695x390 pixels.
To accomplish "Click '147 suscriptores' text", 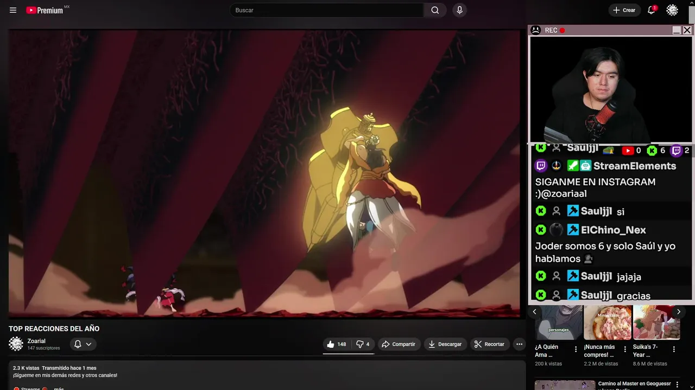I will [x=43, y=348].
